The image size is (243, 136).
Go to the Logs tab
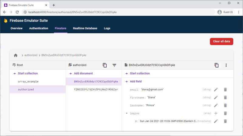point(107,28)
